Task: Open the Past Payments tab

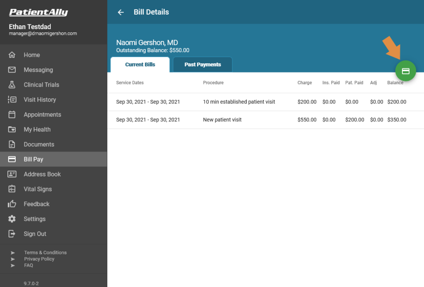Action: click(x=202, y=65)
